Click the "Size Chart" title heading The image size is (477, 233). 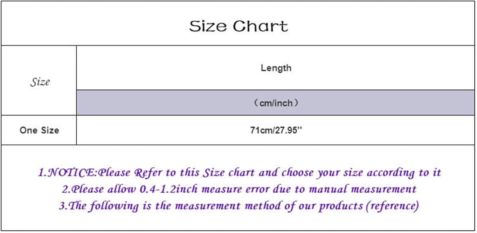tap(238, 26)
